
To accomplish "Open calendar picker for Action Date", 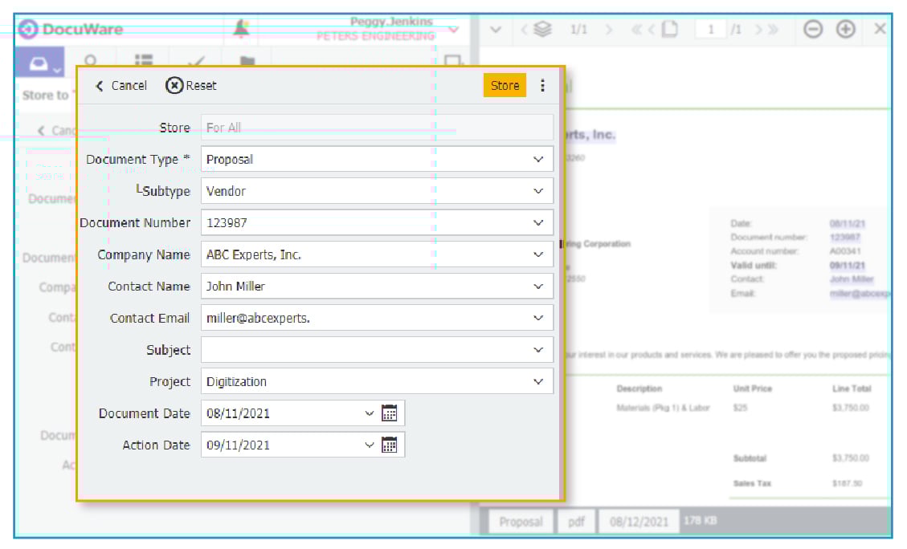I will [x=390, y=445].
